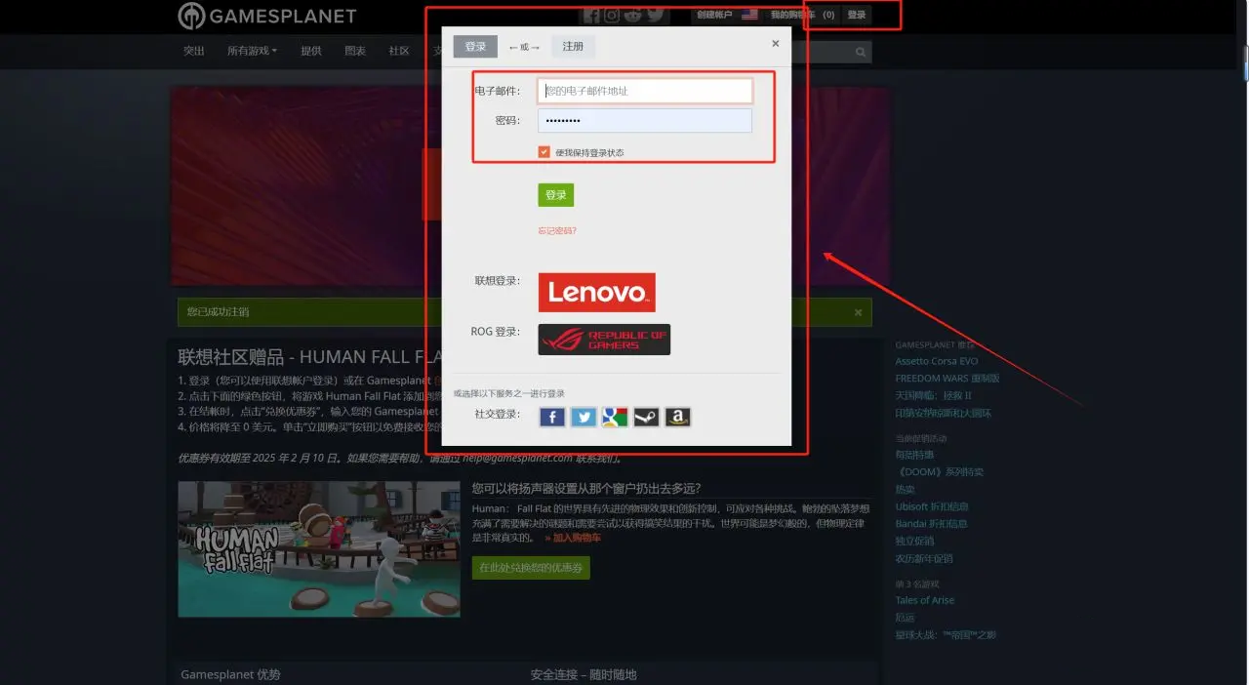
Task: Sign in with the Amazon social icon
Action: click(677, 418)
